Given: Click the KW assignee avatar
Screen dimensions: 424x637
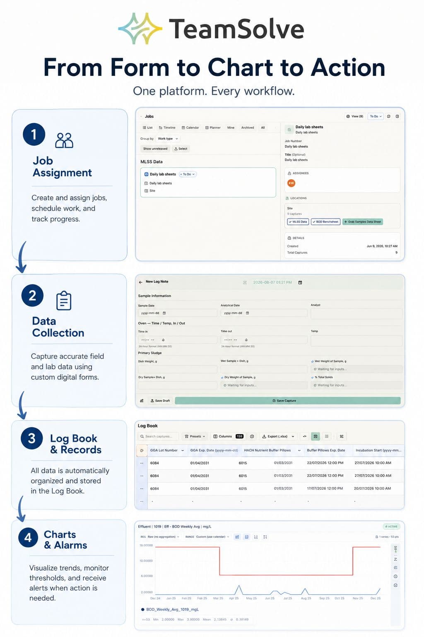Looking at the screenshot, I should tap(291, 183).
